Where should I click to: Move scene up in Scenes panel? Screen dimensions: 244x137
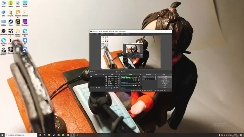pyautogui.click(x=96, y=88)
